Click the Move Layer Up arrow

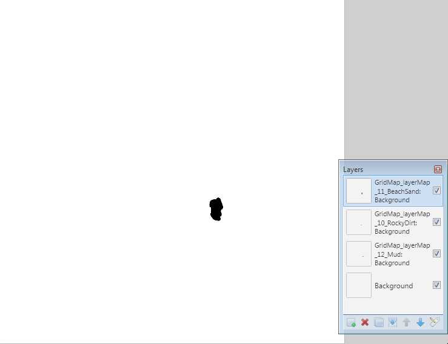[x=406, y=323]
